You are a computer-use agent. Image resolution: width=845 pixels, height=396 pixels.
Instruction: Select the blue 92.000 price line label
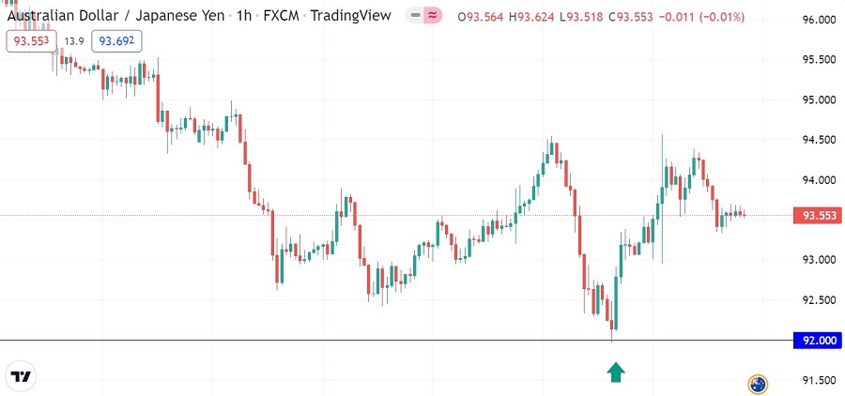[815, 341]
